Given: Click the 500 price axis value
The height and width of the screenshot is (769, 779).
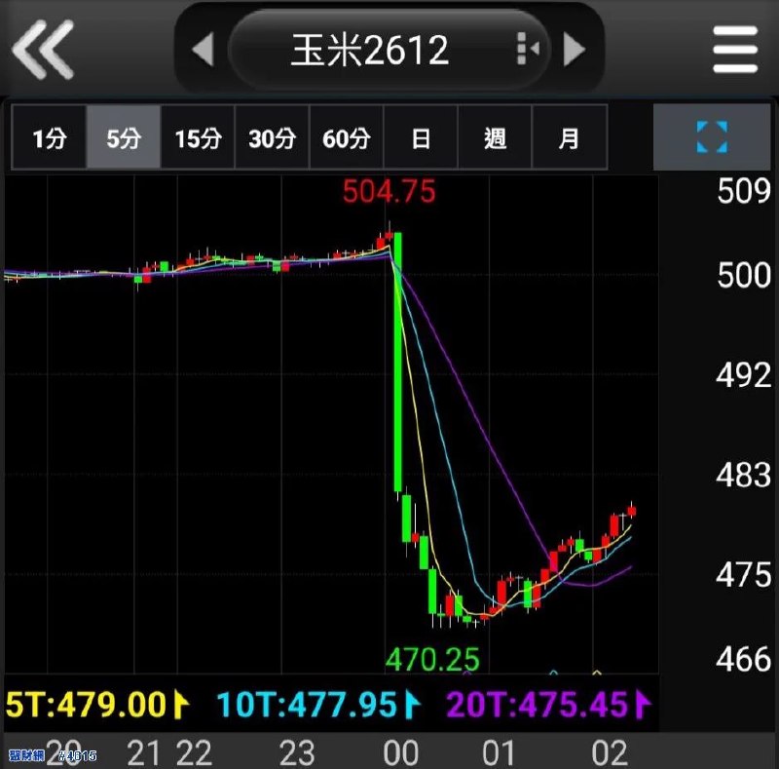Looking at the screenshot, I should tap(743, 275).
